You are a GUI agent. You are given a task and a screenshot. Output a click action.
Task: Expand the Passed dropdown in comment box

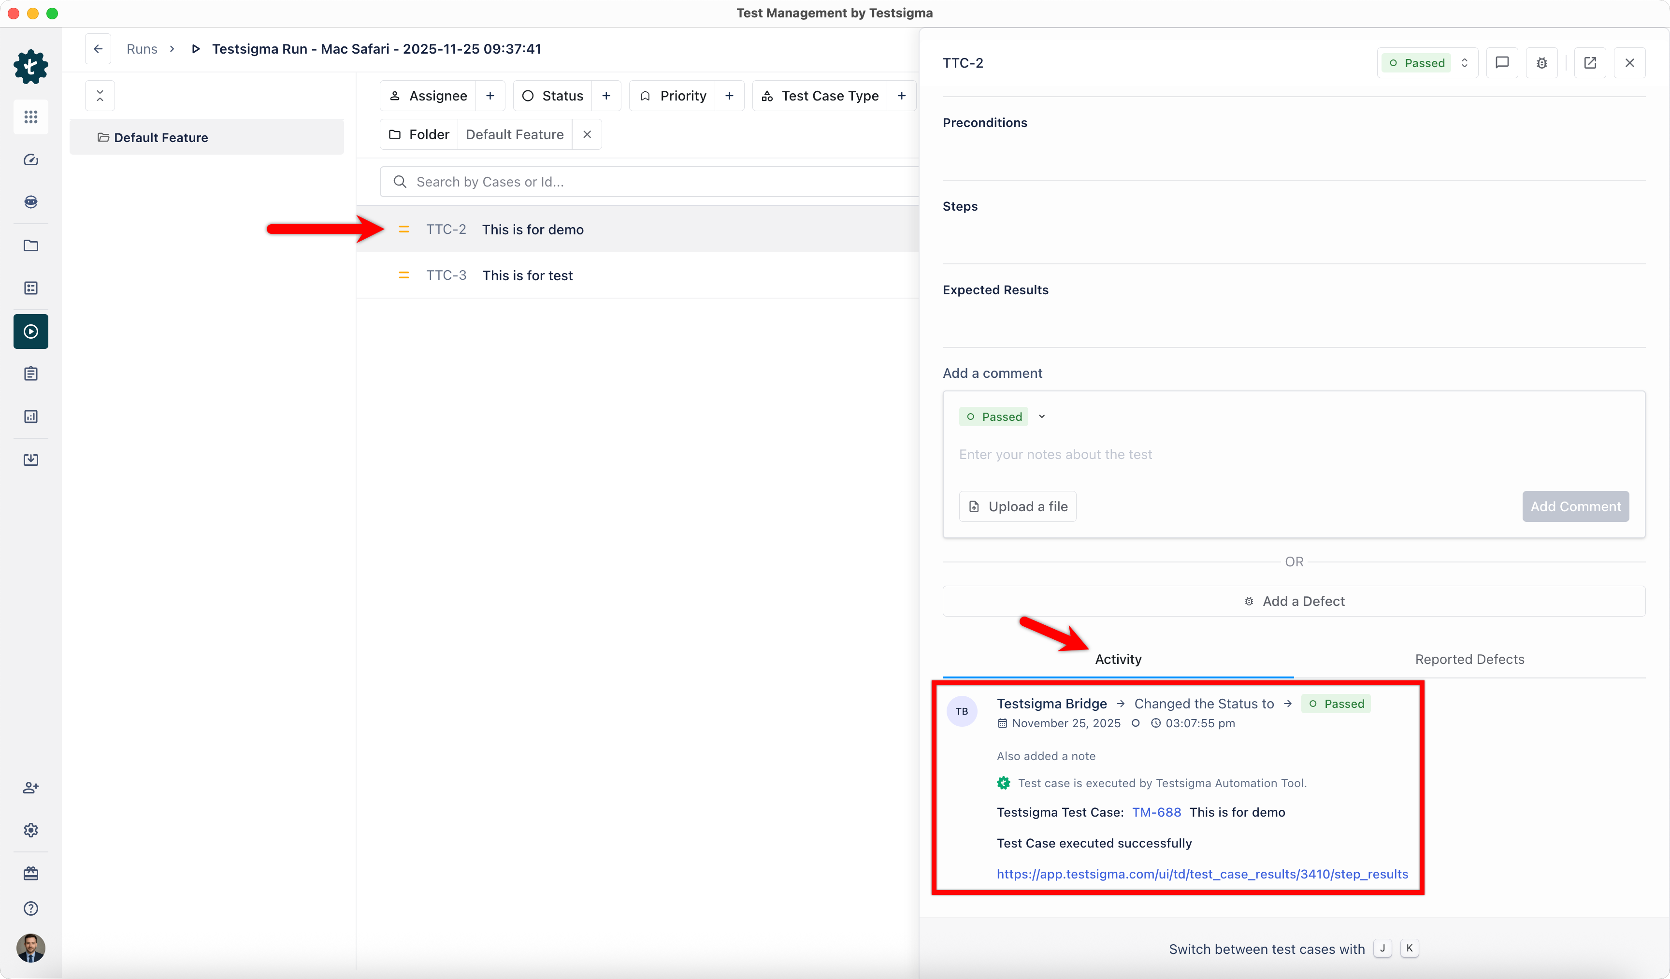point(1041,416)
